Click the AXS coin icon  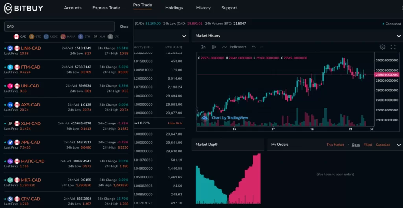pos(10,104)
